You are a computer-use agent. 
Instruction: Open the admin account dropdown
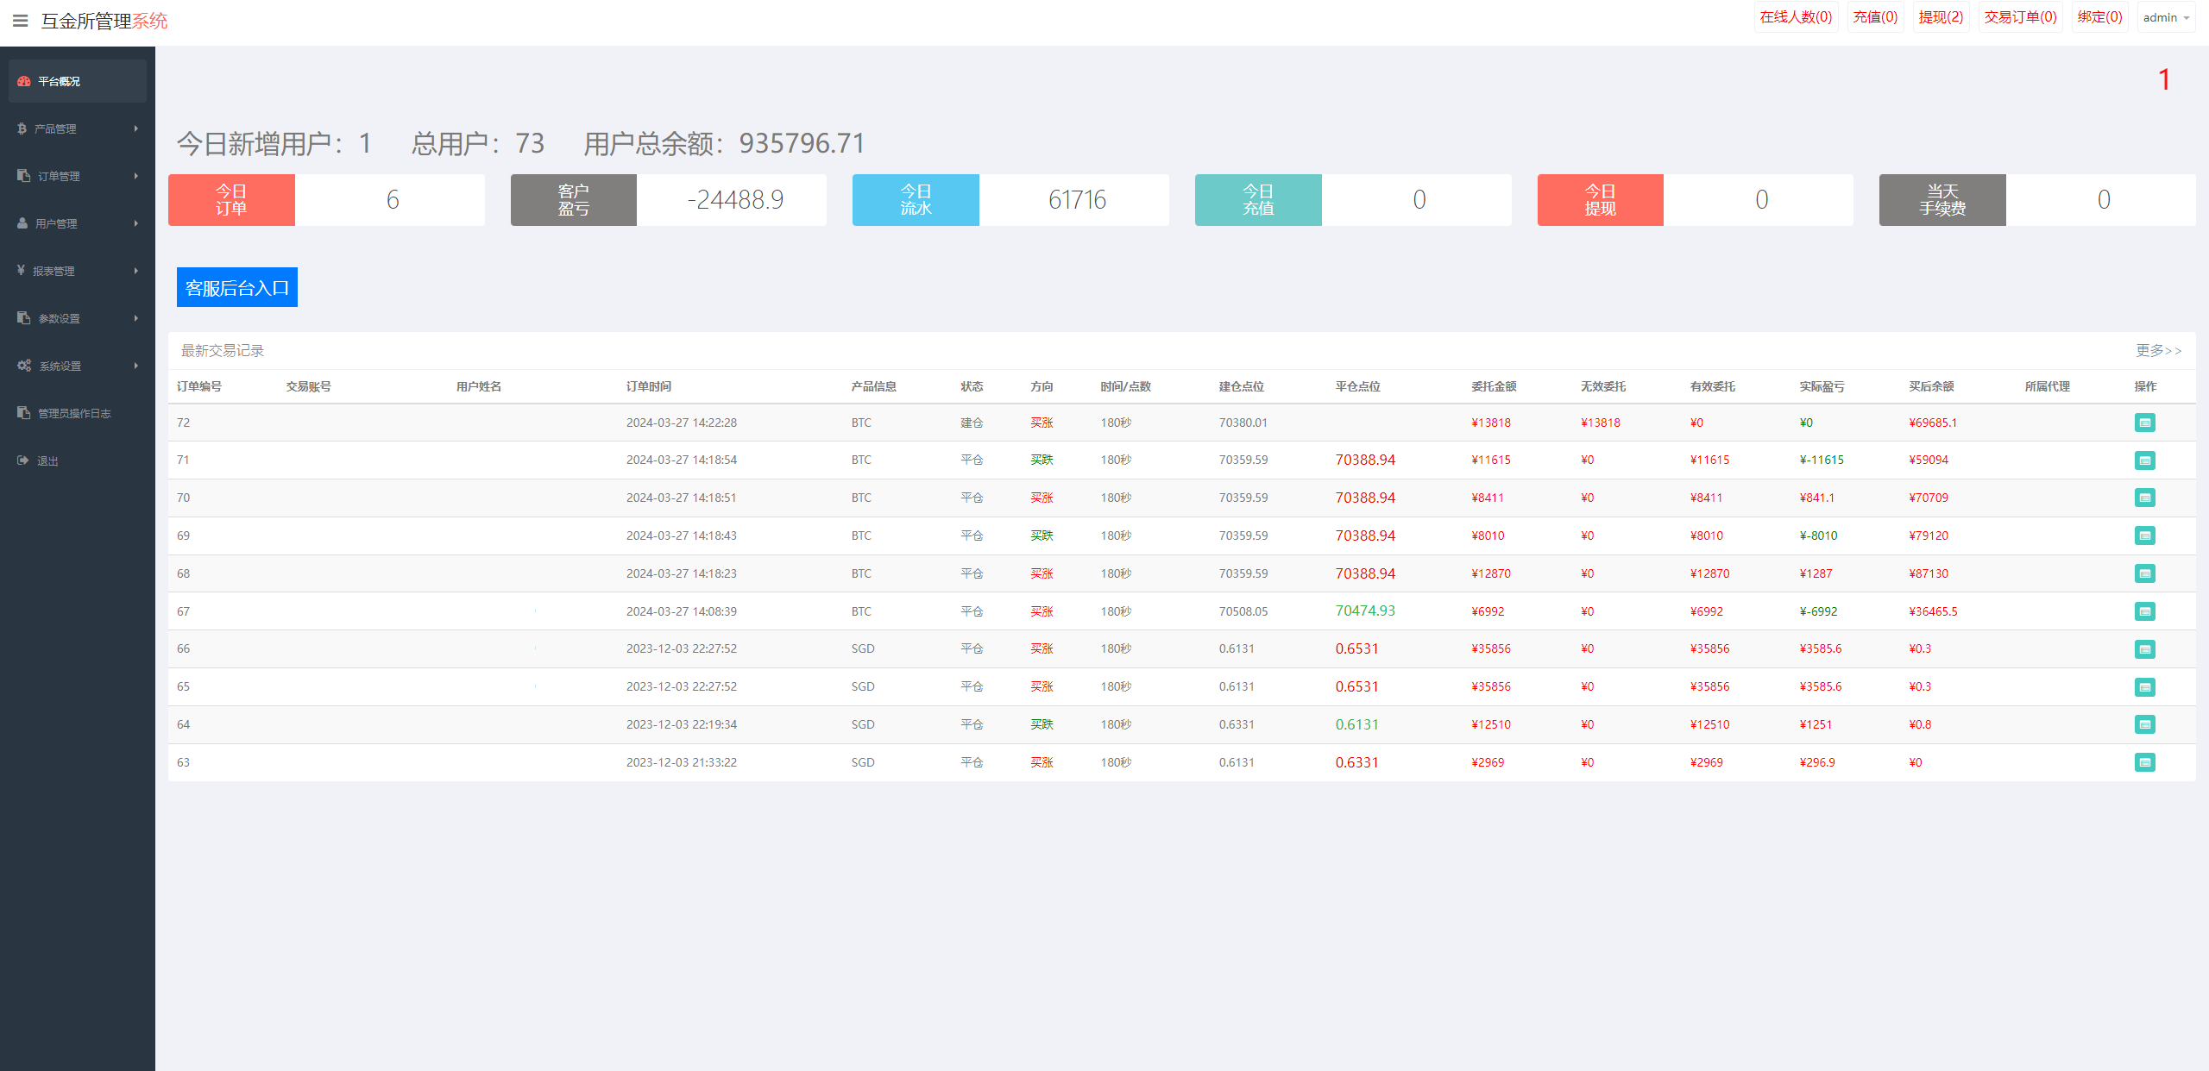pyautogui.click(x=2166, y=17)
